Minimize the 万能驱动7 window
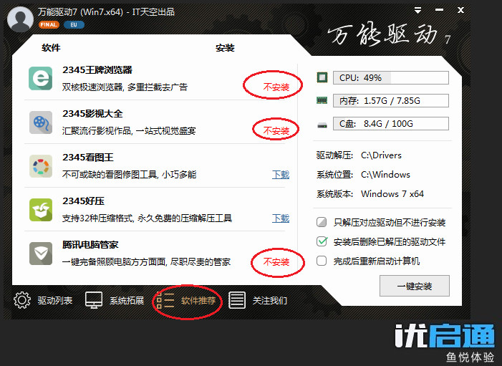Image resolution: width=502 pixels, height=366 pixels. click(439, 10)
